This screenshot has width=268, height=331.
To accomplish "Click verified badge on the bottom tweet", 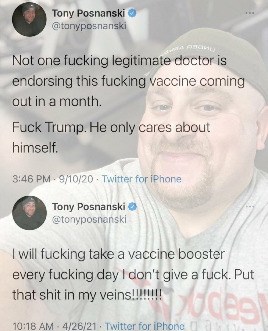I will tap(130, 206).
